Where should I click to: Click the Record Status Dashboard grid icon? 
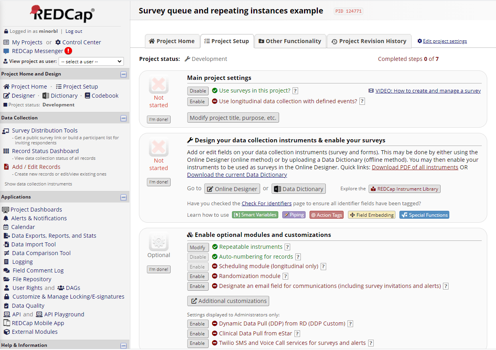[6, 151]
